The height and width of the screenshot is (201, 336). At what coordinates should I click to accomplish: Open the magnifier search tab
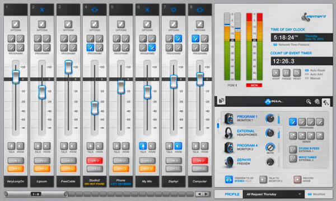point(309,102)
